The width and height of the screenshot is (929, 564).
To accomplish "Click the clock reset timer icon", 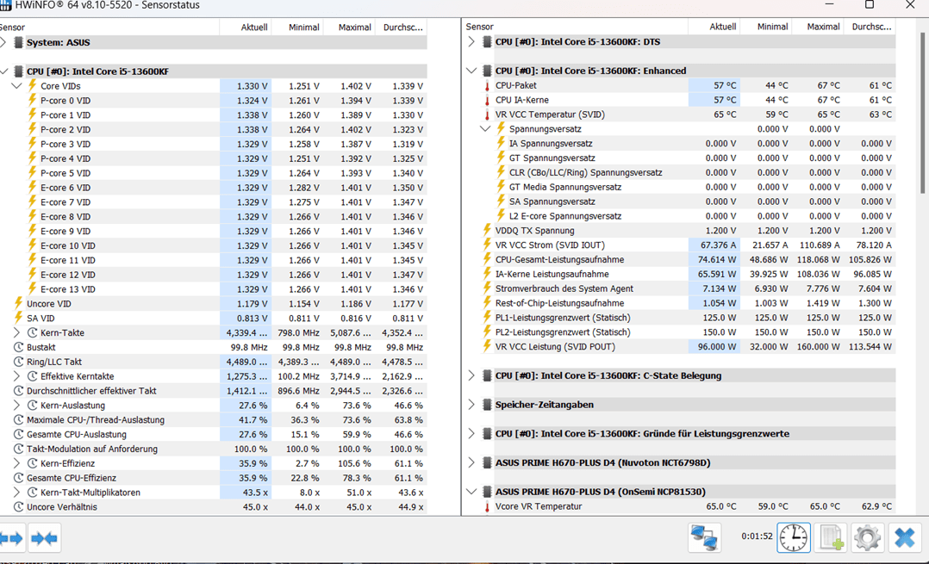I will (794, 538).
